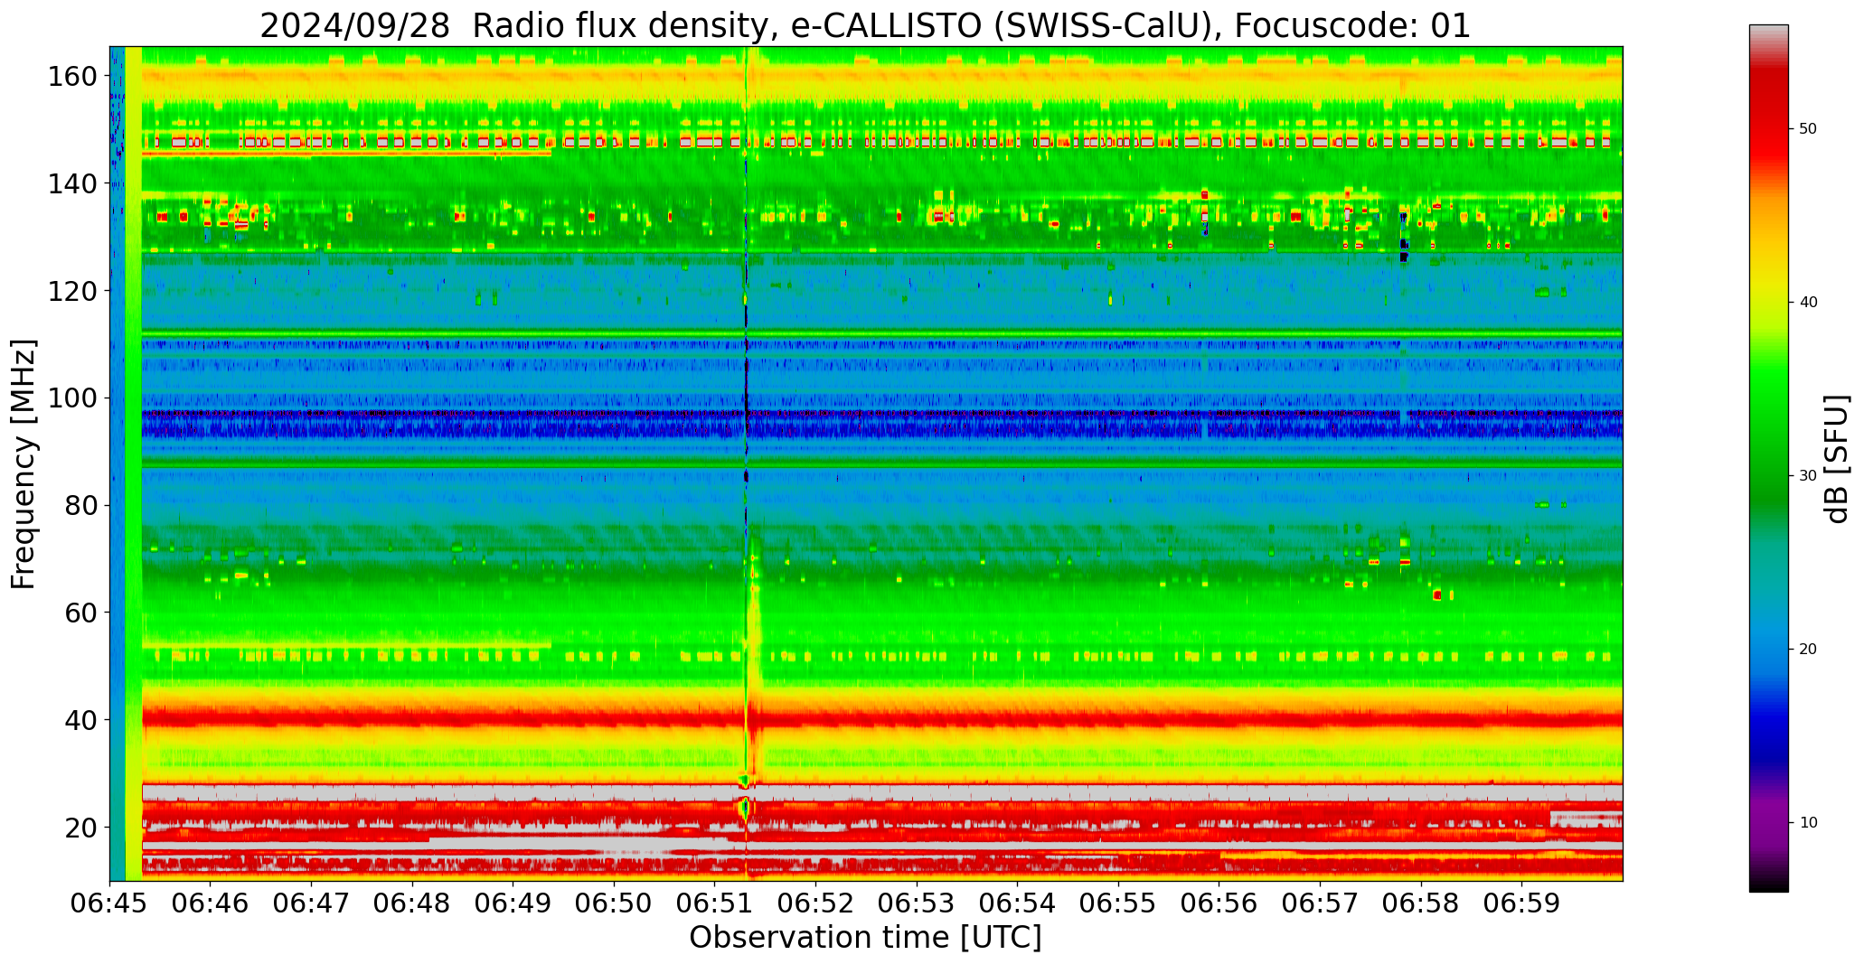The width and height of the screenshot is (1864, 964).
Task: Click the colorbar 10 tick label
Action: click(x=1808, y=823)
